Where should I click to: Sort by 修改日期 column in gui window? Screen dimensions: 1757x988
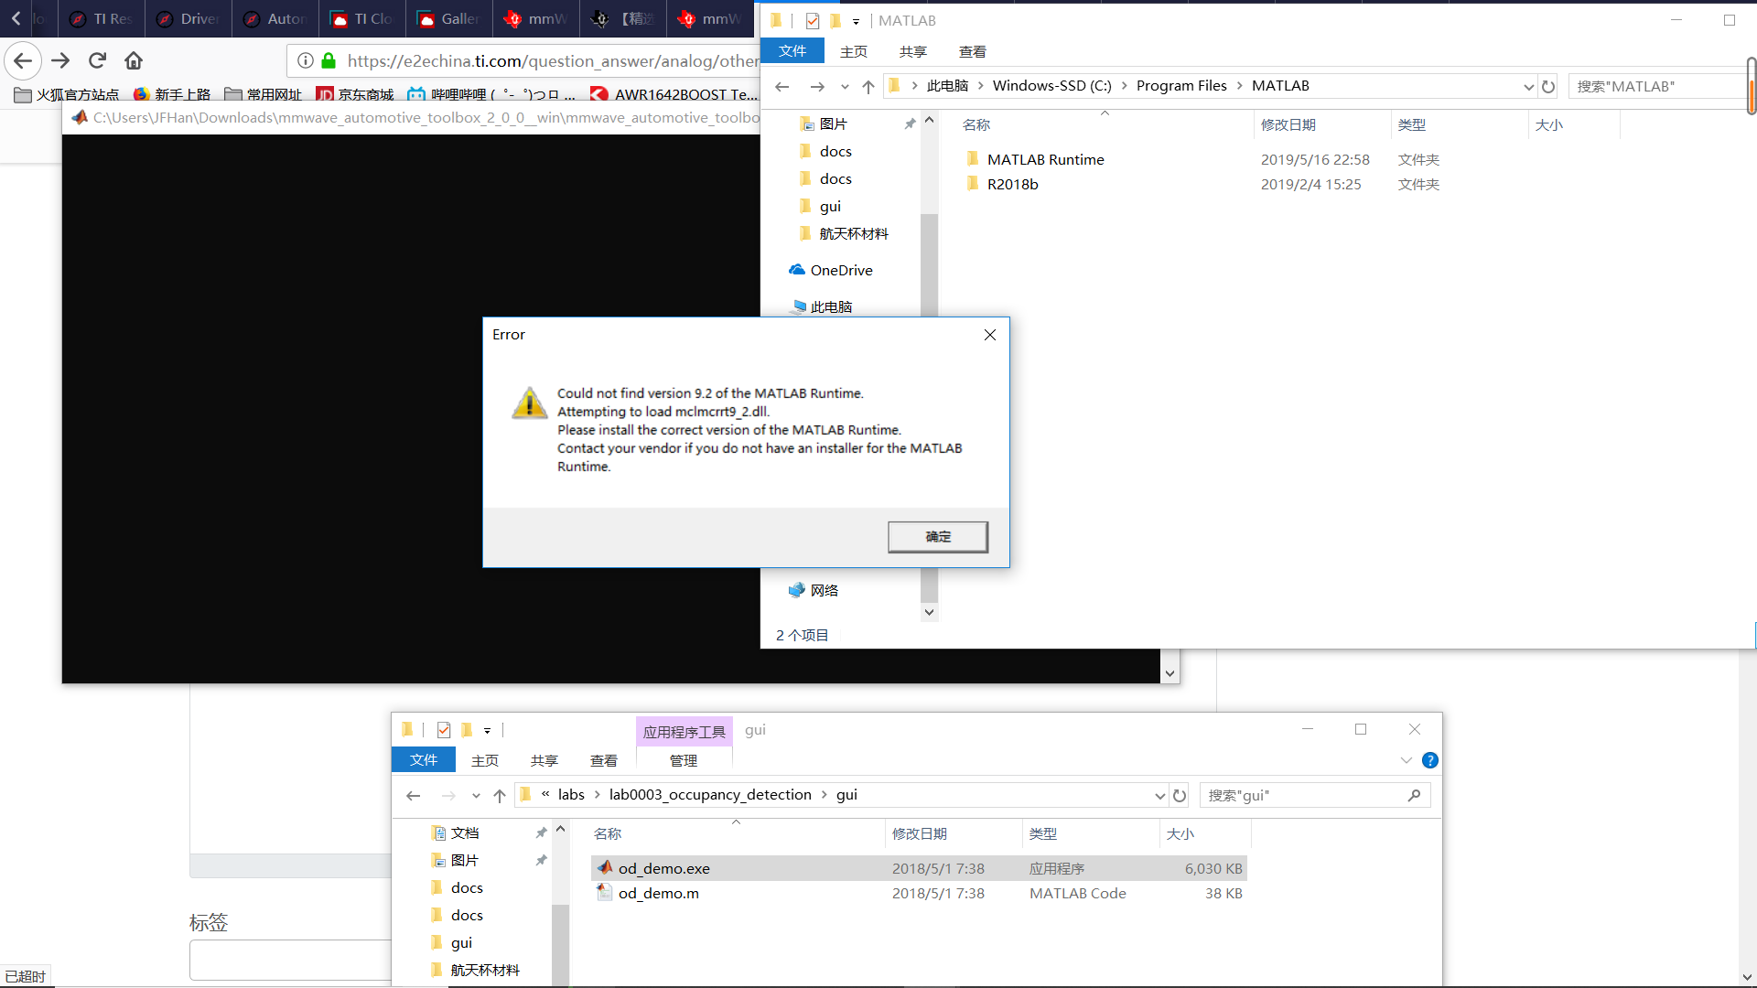pyautogui.click(x=919, y=833)
